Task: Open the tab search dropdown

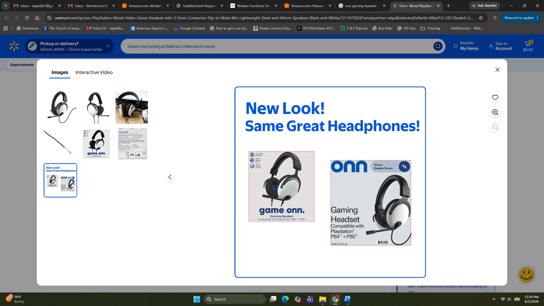Action: click(6, 6)
